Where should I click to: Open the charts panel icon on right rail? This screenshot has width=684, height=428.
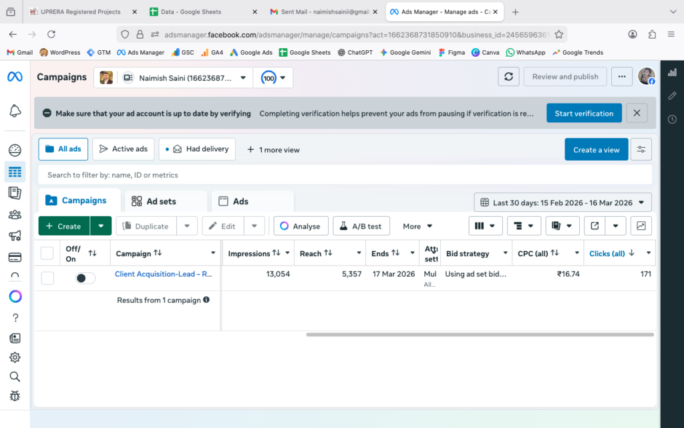(672, 72)
